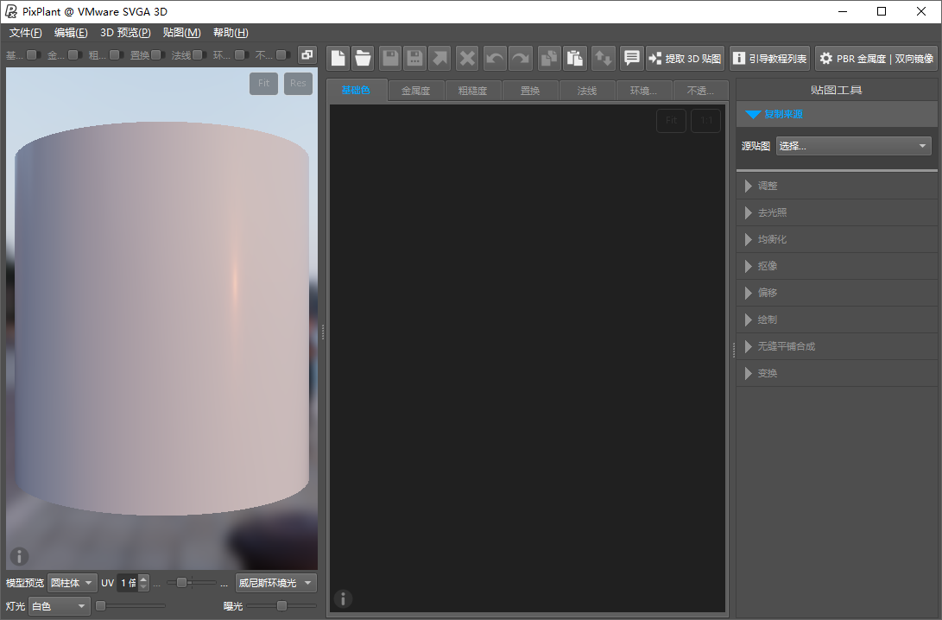Open the 3D 预览(P) menu
Image resolution: width=942 pixels, height=620 pixels.
pyautogui.click(x=125, y=33)
